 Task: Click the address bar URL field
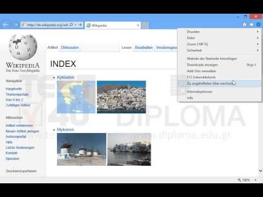[48, 25]
